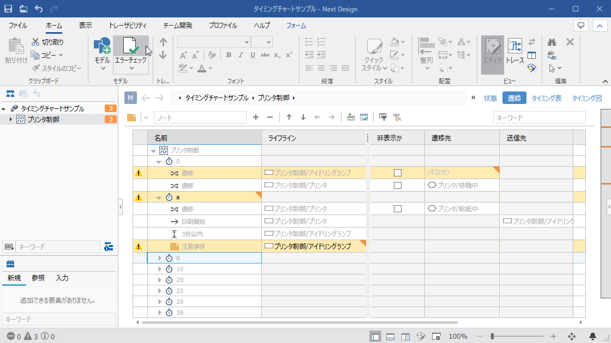Open the Traceability (トレーサビリティ) tab

click(x=128, y=26)
